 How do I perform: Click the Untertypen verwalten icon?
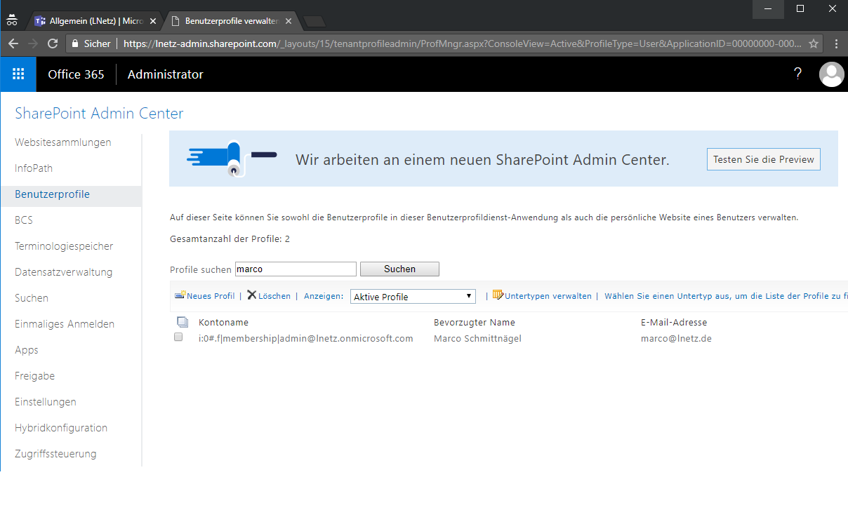[x=498, y=295]
